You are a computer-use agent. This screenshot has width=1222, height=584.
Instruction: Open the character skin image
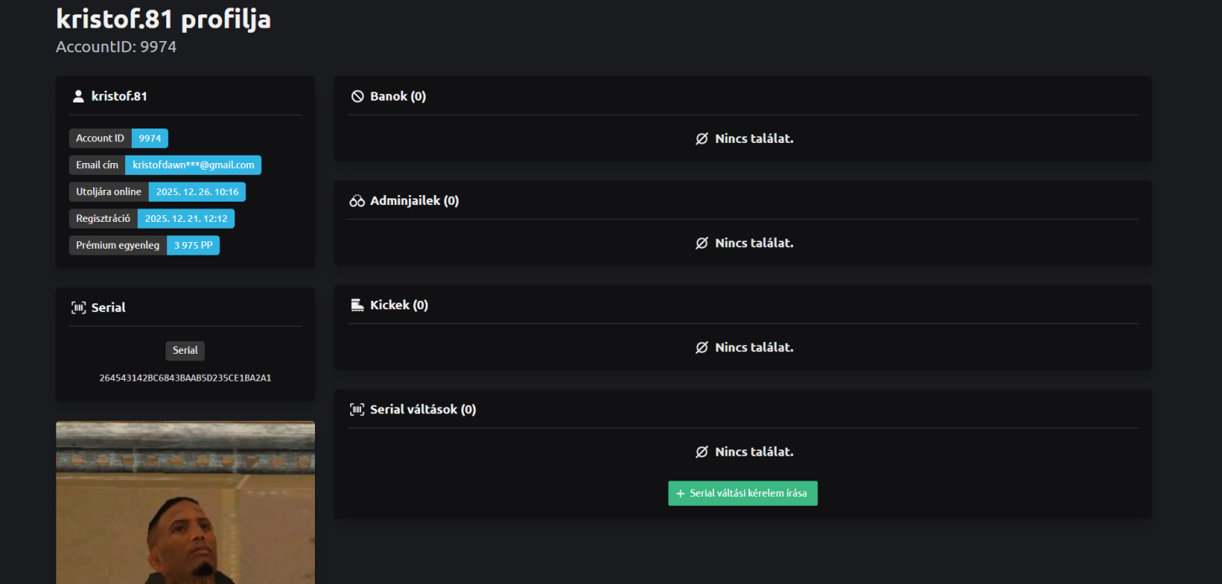click(x=185, y=502)
